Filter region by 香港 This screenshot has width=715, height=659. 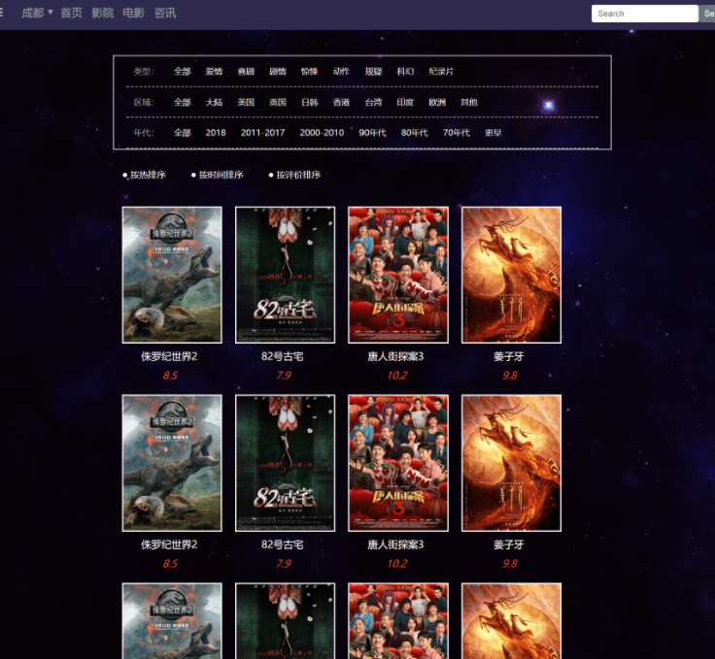341,103
